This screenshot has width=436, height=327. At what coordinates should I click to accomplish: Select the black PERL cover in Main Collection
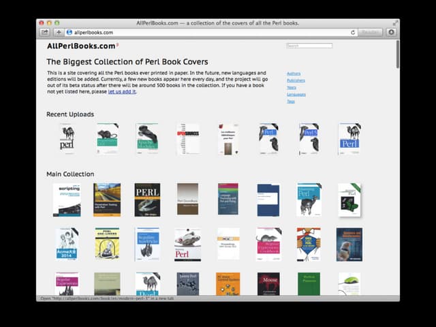pos(147,200)
